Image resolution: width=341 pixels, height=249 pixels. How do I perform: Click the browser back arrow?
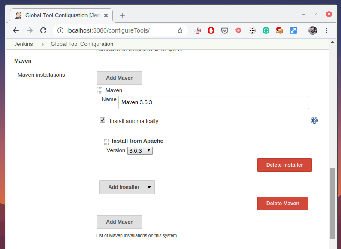(x=16, y=30)
